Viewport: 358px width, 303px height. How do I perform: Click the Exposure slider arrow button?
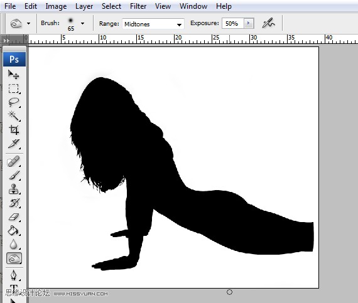tap(249, 23)
